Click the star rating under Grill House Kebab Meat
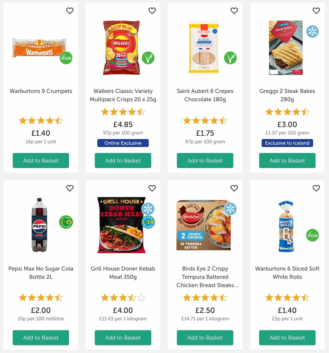This screenshot has height=353, width=329. pos(123,298)
